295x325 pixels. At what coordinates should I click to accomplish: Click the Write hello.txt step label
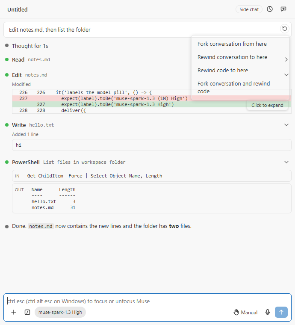[33, 125]
